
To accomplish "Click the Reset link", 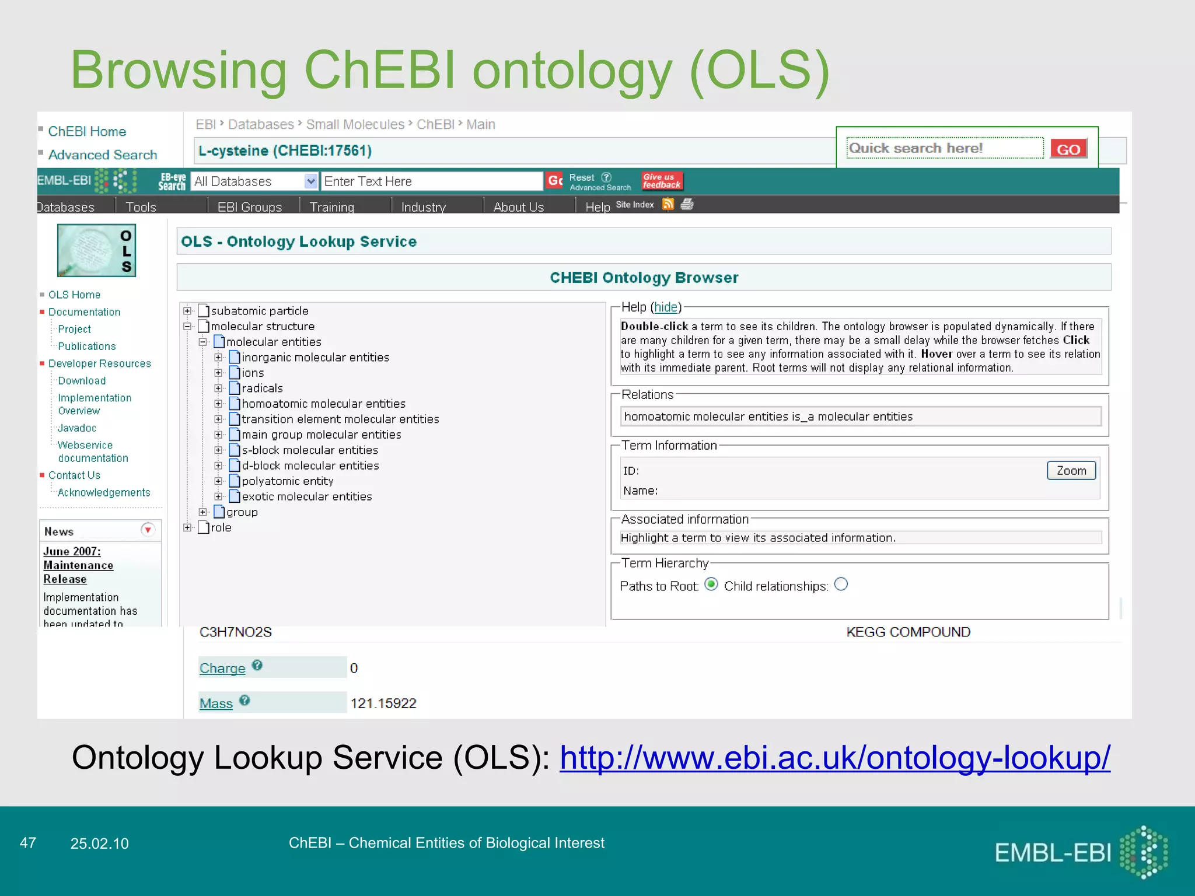I will point(582,177).
